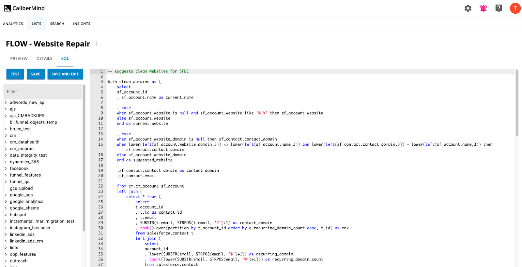Screen dimensions: 522x267
Task: Click the "end as suggested_website" code line
Action: 145,160
